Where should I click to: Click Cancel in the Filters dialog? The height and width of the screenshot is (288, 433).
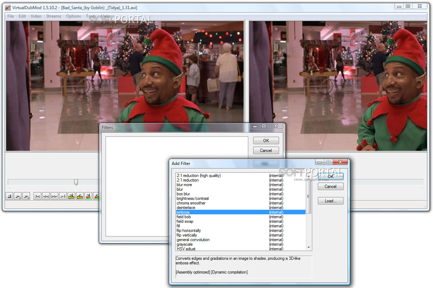click(266, 150)
